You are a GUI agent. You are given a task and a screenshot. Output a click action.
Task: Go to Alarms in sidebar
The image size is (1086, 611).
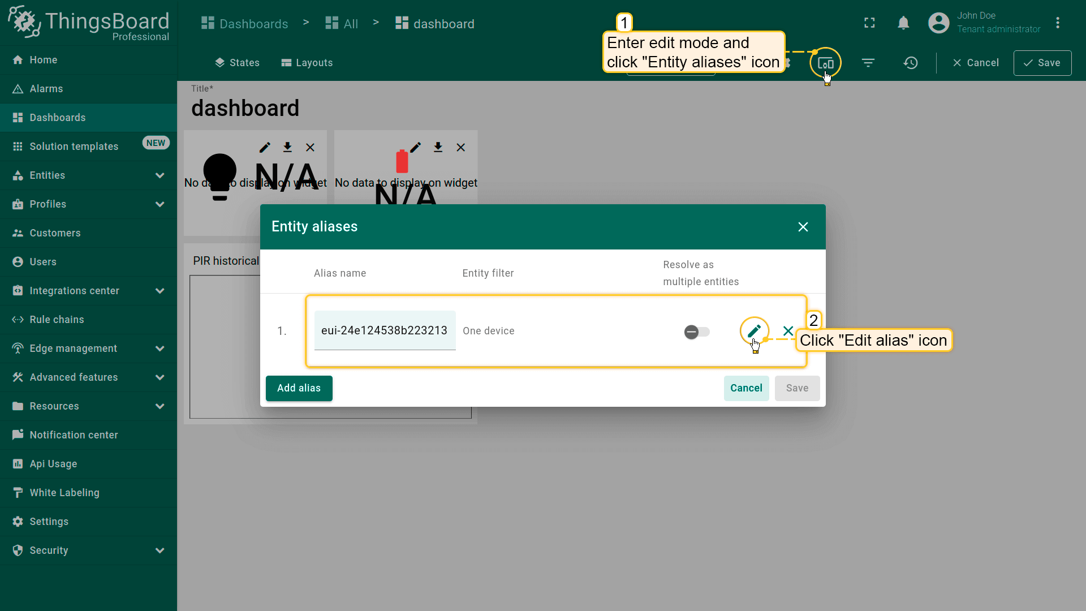click(46, 89)
